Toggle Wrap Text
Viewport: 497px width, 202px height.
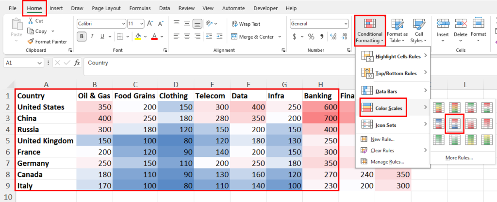click(x=246, y=24)
